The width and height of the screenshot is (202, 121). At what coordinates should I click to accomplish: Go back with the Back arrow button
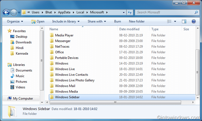click(x=6, y=12)
